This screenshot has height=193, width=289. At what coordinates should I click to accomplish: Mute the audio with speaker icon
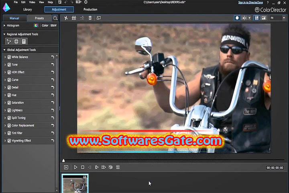[x=111, y=167]
